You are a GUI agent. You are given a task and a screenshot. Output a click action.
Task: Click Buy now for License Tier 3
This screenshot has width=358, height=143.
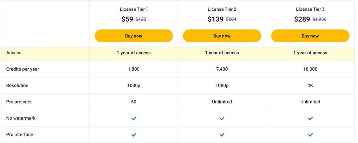310,36
